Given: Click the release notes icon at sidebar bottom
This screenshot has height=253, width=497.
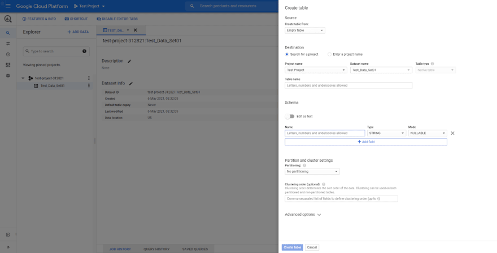Looking at the screenshot, I should tap(8, 234).
